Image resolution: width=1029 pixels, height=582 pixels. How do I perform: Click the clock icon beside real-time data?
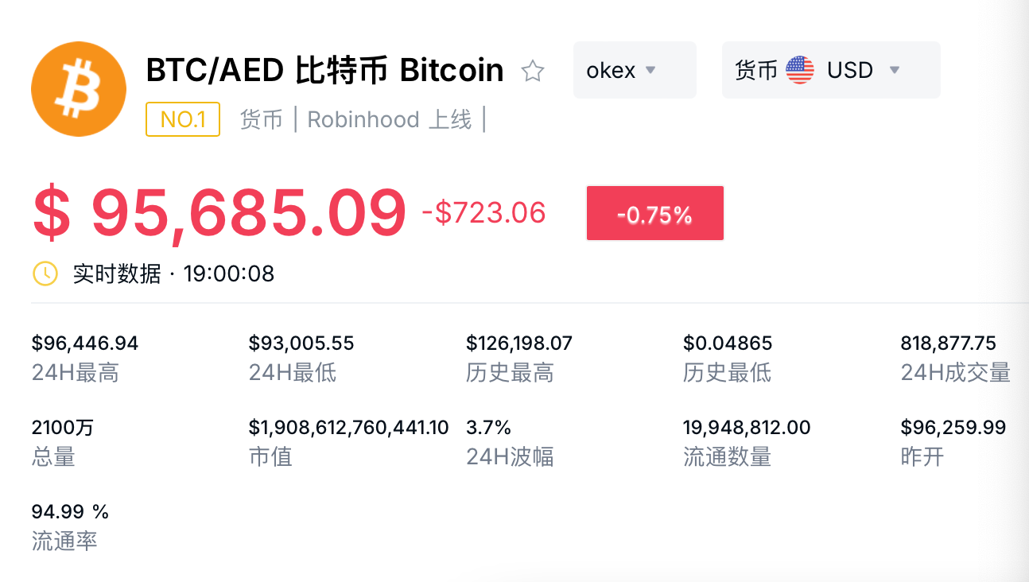coord(45,274)
